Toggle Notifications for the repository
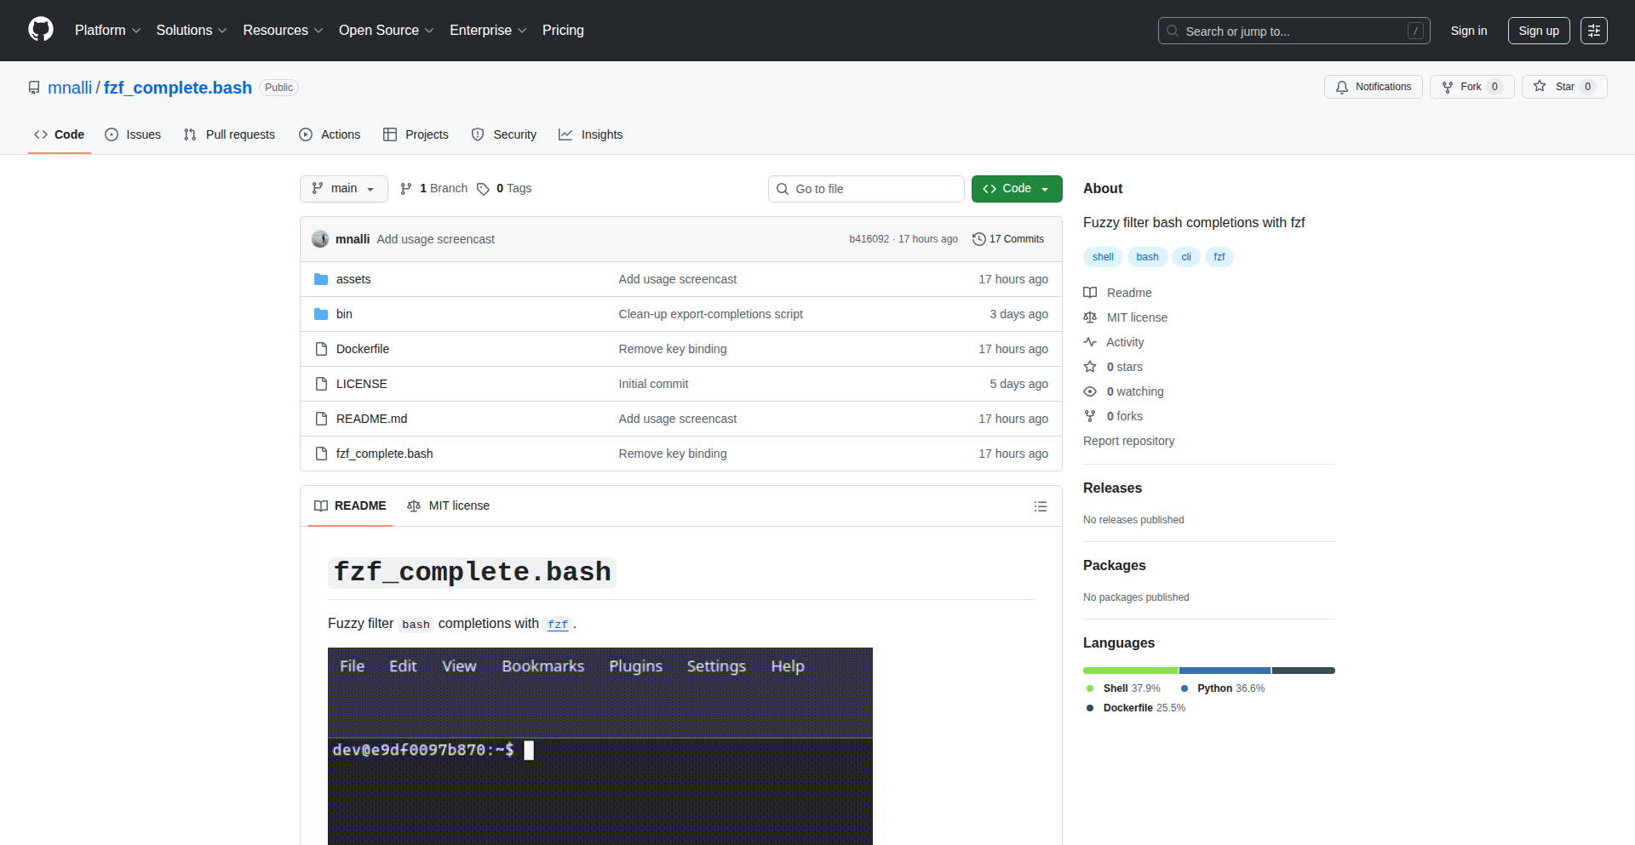 1373,87
